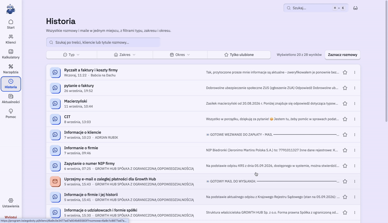Expand the Typ filter dropdown
The image size is (388, 223).
(x=71, y=55)
